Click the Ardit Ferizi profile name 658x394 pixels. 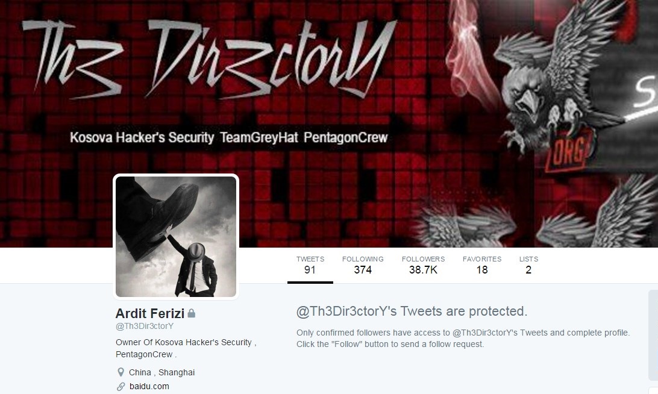(x=150, y=313)
